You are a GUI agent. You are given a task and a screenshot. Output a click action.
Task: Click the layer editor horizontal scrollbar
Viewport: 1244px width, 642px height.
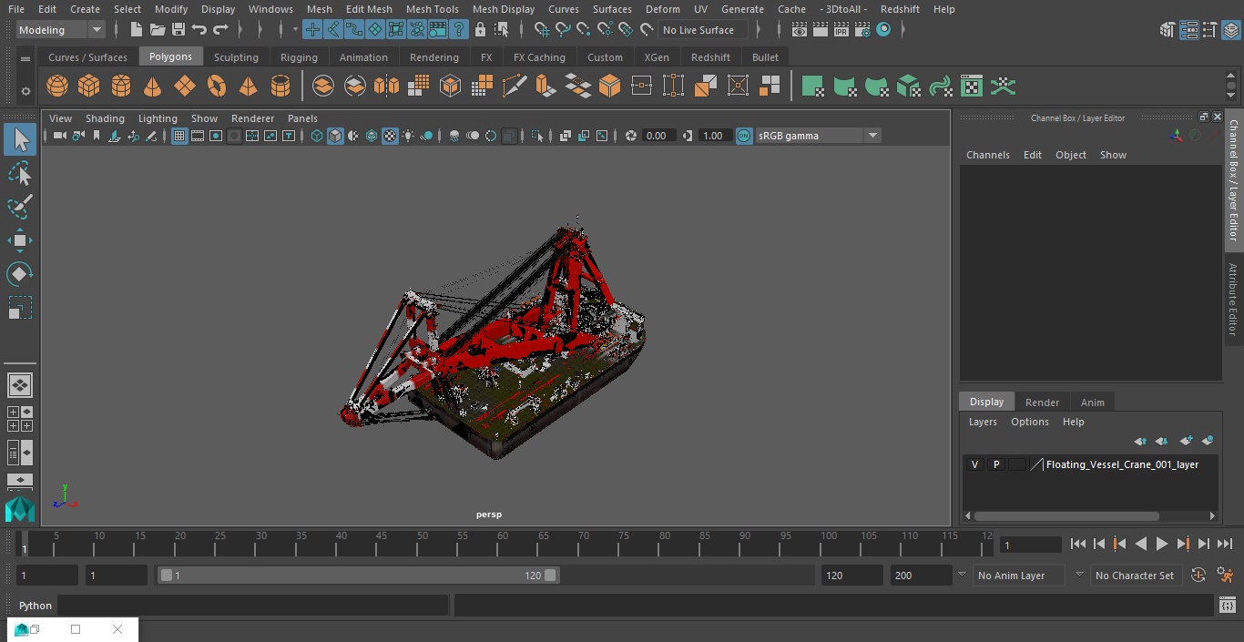(1067, 515)
